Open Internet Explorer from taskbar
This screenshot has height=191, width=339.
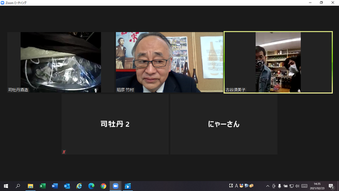tap(79, 186)
